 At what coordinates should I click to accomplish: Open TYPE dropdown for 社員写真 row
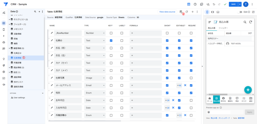click(x=95, y=78)
